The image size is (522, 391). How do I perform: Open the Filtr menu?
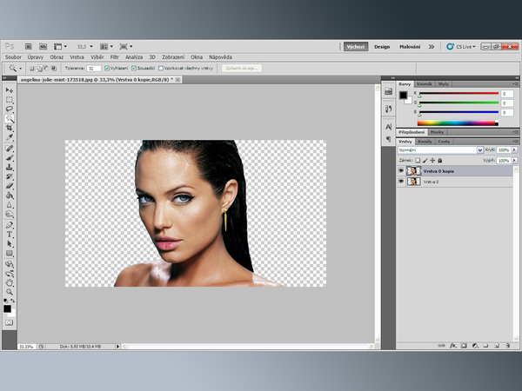click(x=114, y=56)
